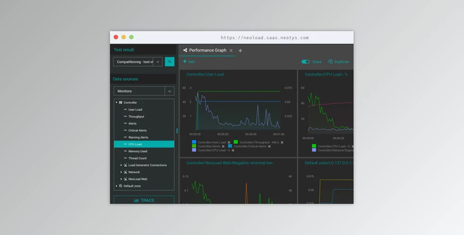This screenshot has height=235, width=464.
Task: Close the Performance Graph tab
Action: pos(231,51)
